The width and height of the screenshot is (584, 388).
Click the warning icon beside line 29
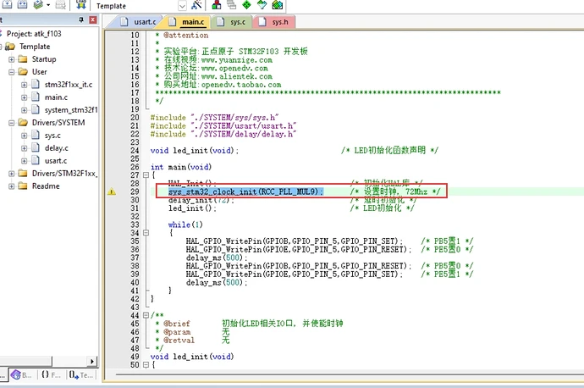click(x=112, y=192)
